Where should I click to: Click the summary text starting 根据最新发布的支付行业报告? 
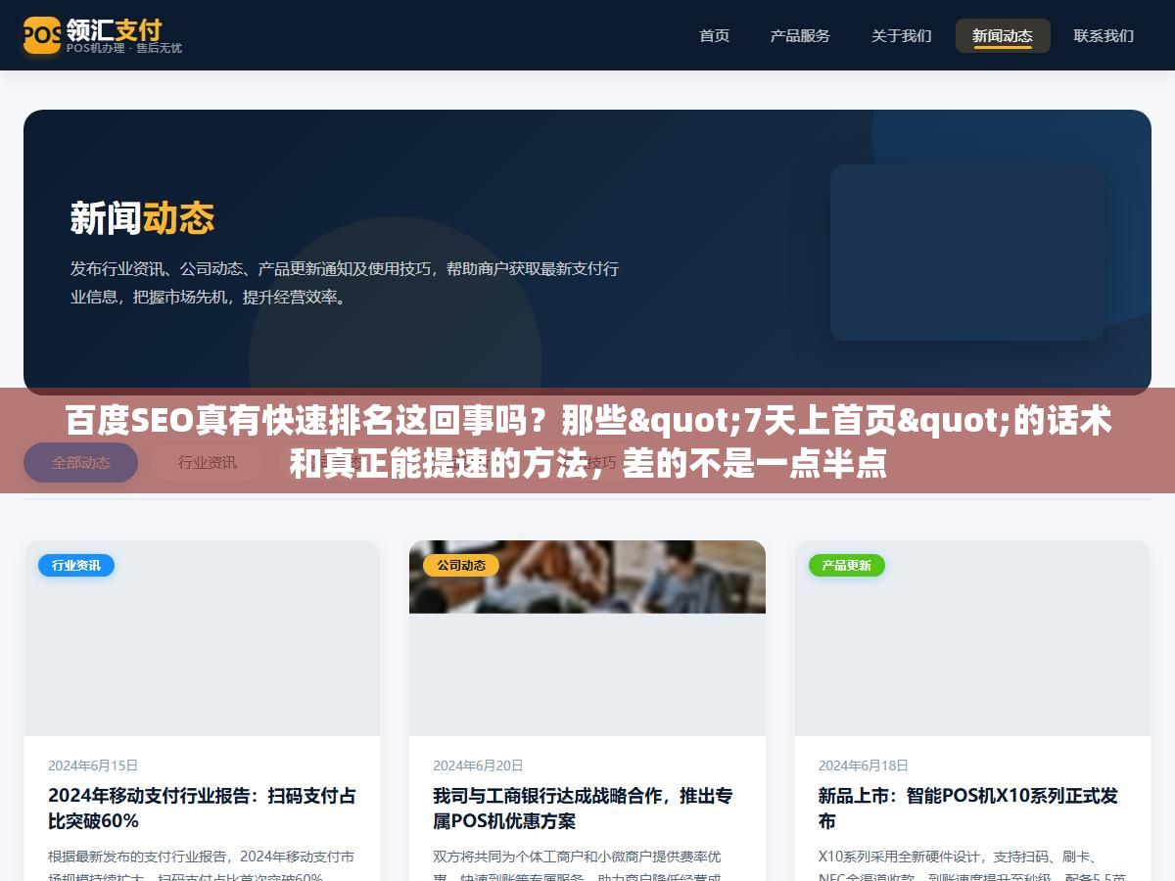coord(202,865)
